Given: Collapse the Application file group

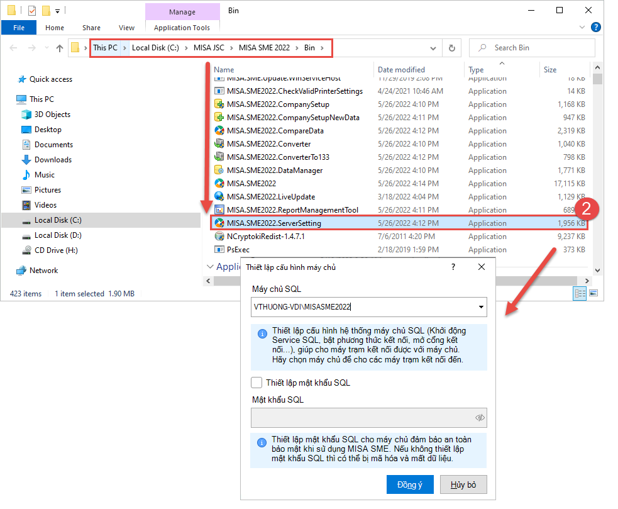Looking at the screenshot, I should 210,266.
